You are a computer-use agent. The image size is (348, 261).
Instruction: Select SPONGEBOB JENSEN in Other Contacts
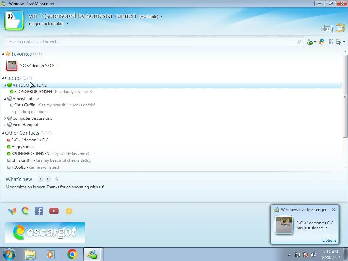pyautogui.click(x=48, y=153)
